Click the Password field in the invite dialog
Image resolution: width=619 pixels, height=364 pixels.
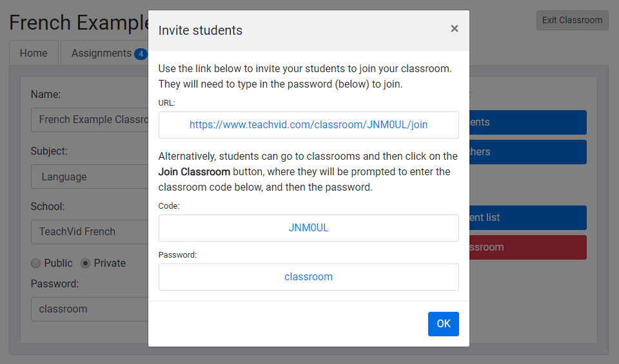point(308,277)
